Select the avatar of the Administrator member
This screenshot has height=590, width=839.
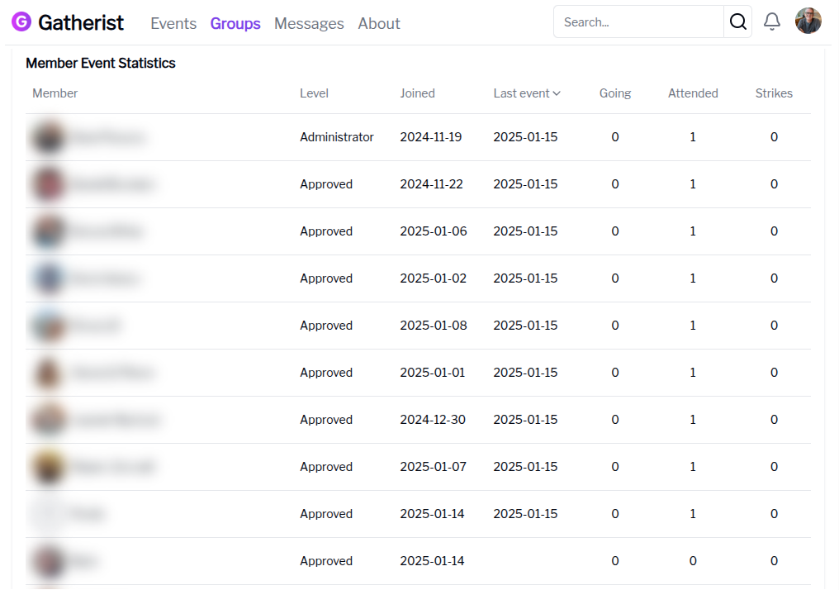coord(48,136)
